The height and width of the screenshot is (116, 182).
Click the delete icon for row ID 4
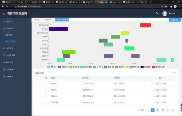tap(162, 102)
